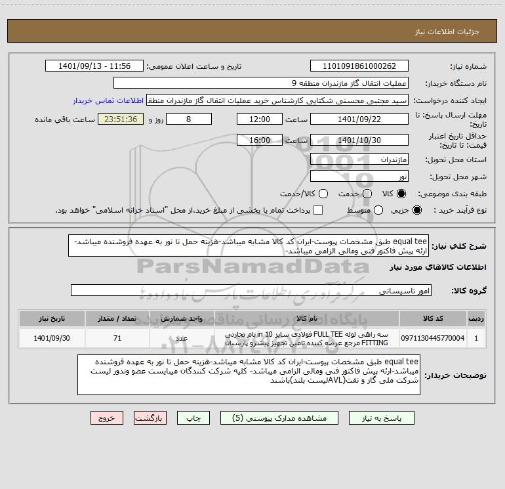Click the ردیف column header
Screen dimensions: 505x489
tap(476, 318)
